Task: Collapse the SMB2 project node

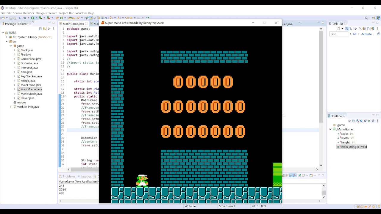Action: tap(3, 33)
